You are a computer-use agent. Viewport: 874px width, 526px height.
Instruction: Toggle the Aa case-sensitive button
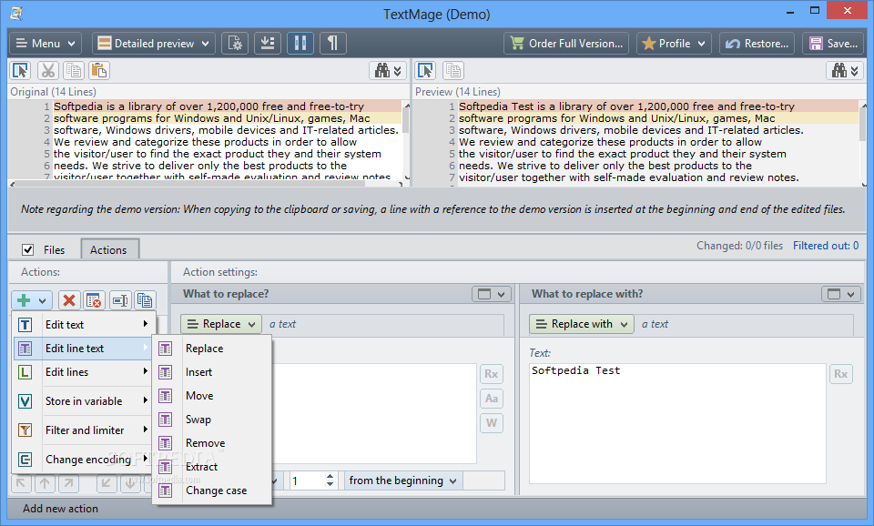(x=491, y=399)
